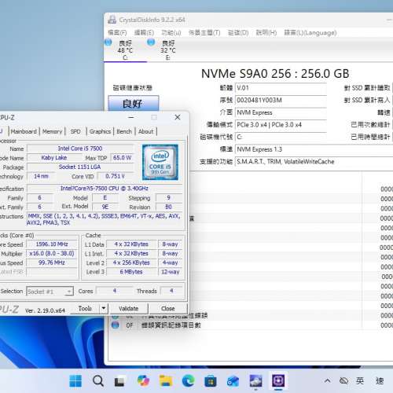The width and height of the screenshot is (393, 393).
Task: Launch Microsoft Edge from the taskbar
Action: [188, 380]
